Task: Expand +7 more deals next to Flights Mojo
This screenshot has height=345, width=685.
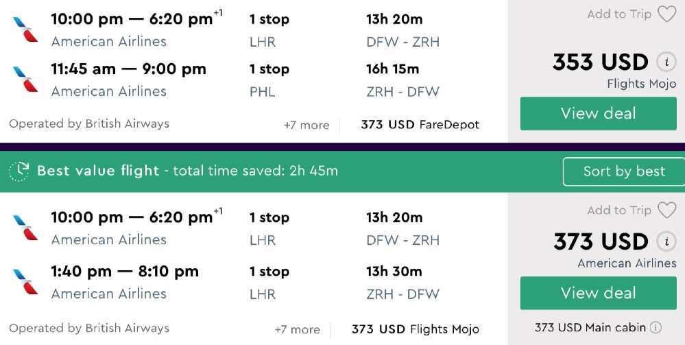Action: point(297,329)
